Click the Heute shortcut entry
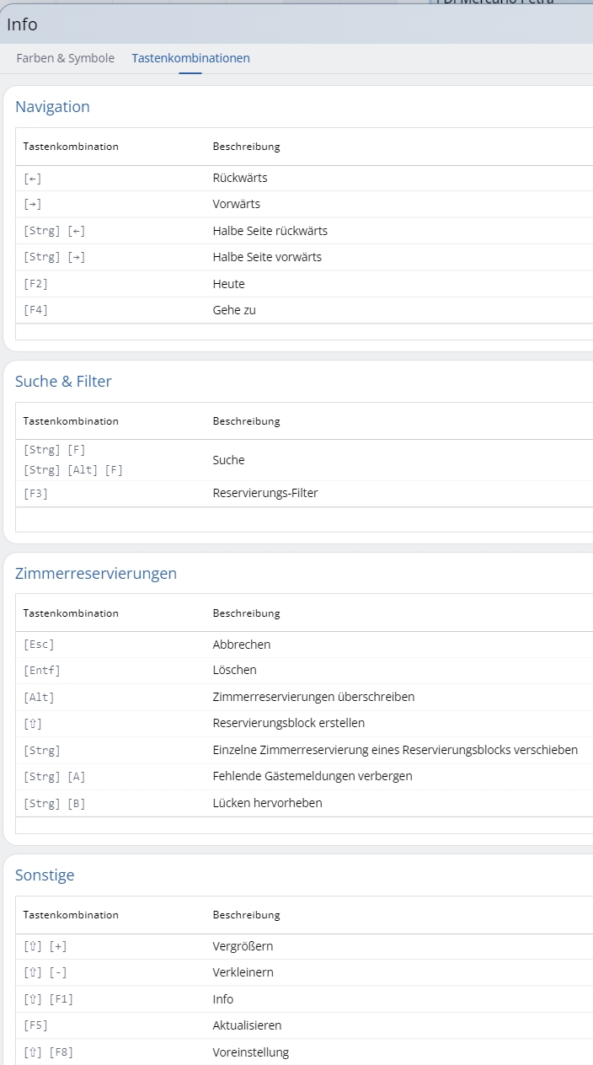593x1065 pixels. click(x=229, y=284)
